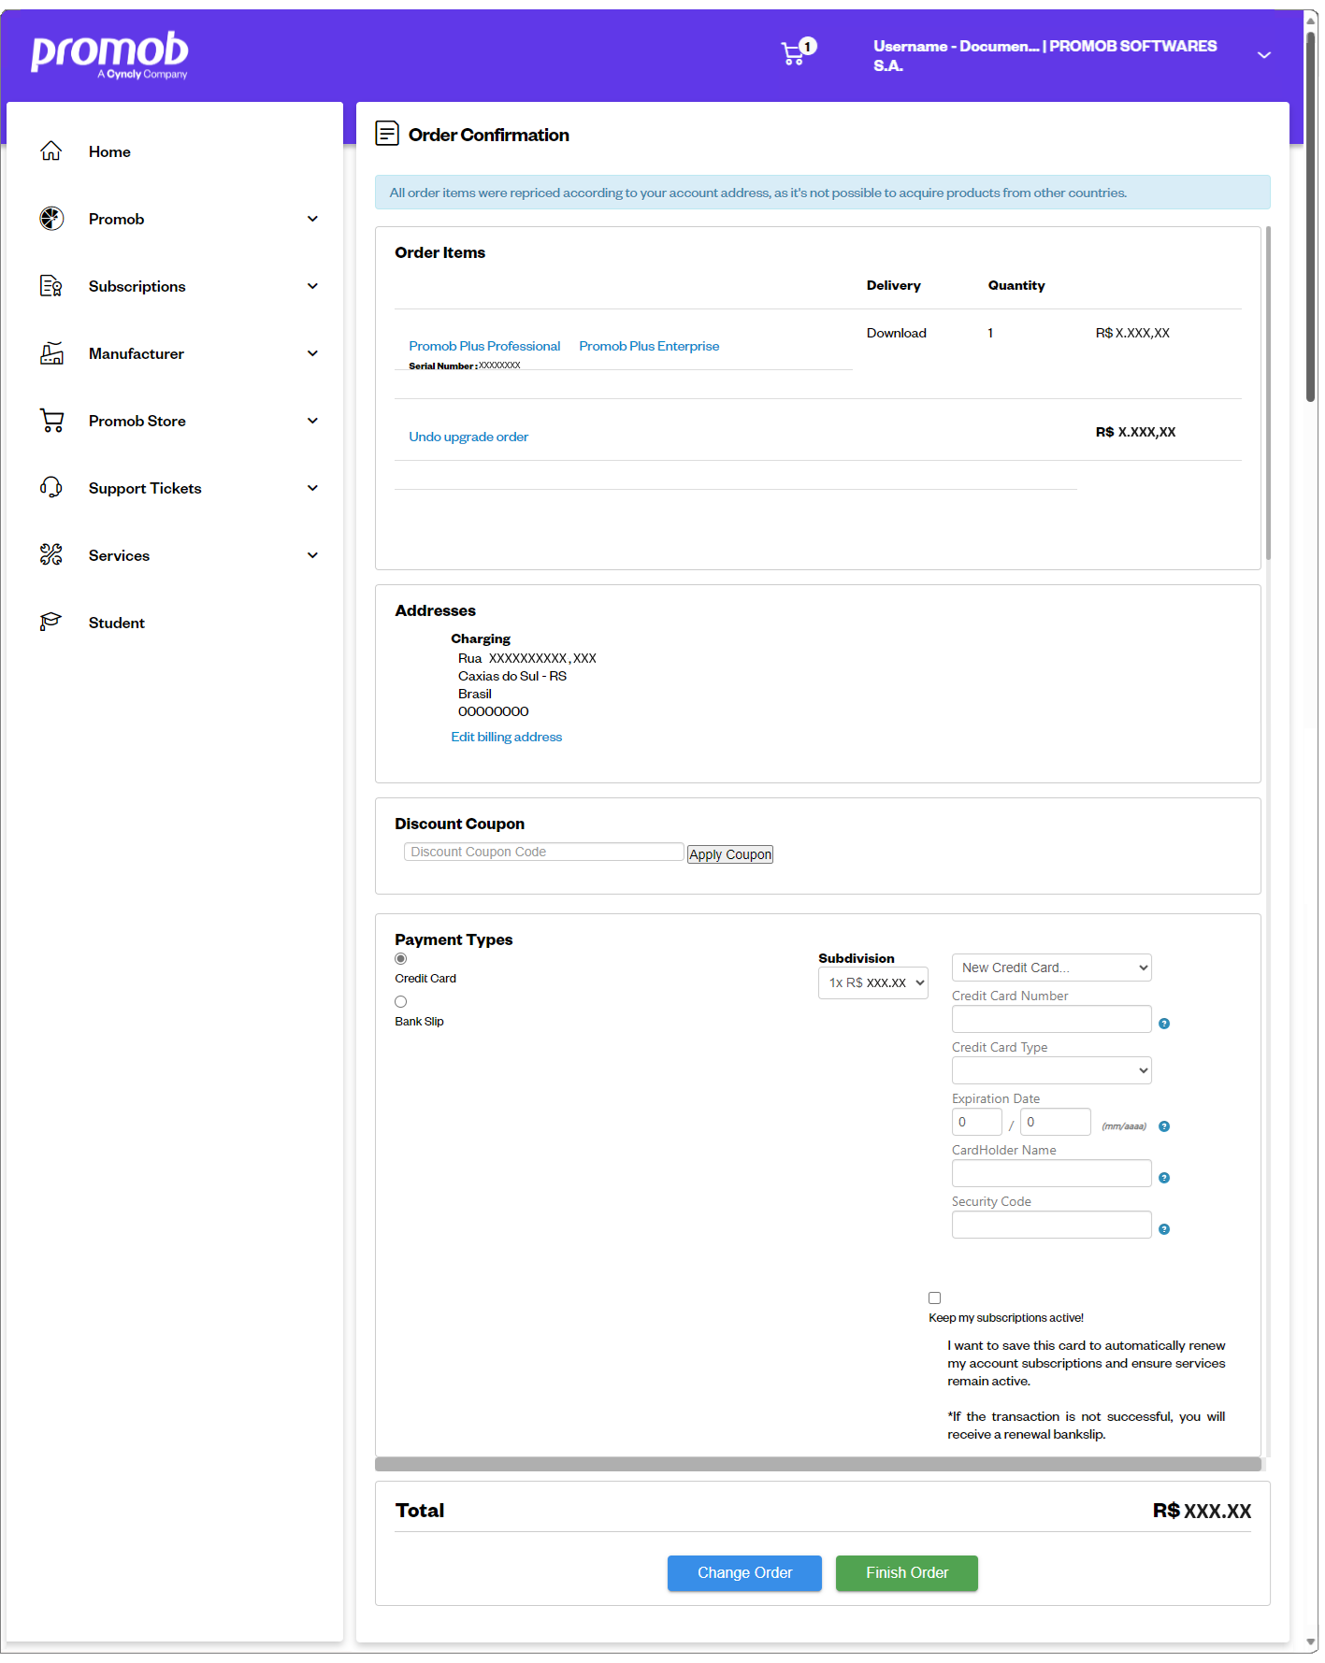Expand the Promob Store menu chevron

(x=312, y=421)
